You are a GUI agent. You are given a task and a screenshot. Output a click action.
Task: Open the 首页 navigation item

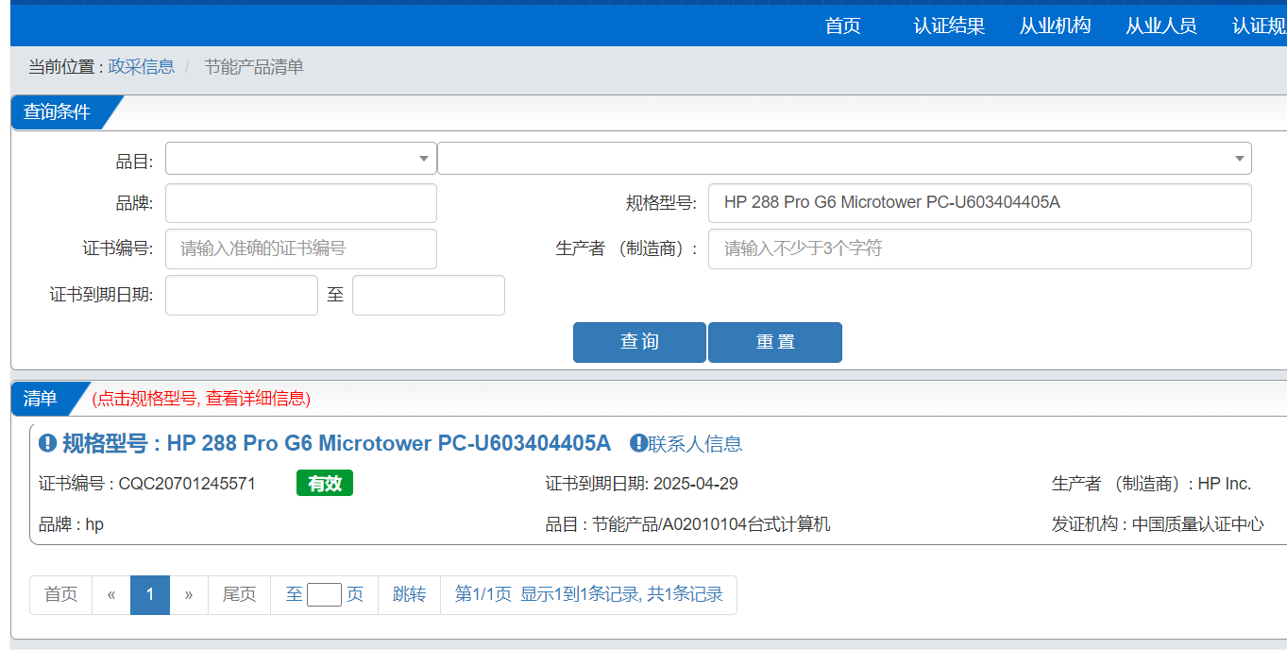[x=843, y=26]
